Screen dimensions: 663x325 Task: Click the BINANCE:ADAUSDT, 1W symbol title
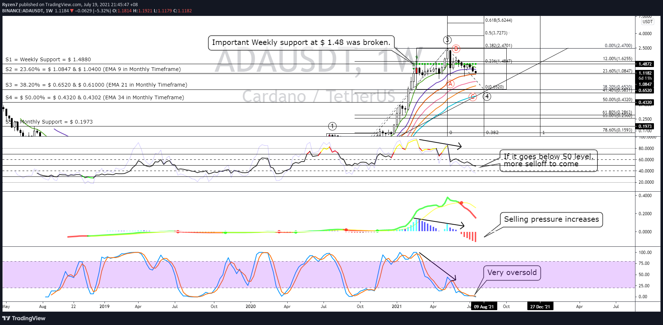(28, 11)
